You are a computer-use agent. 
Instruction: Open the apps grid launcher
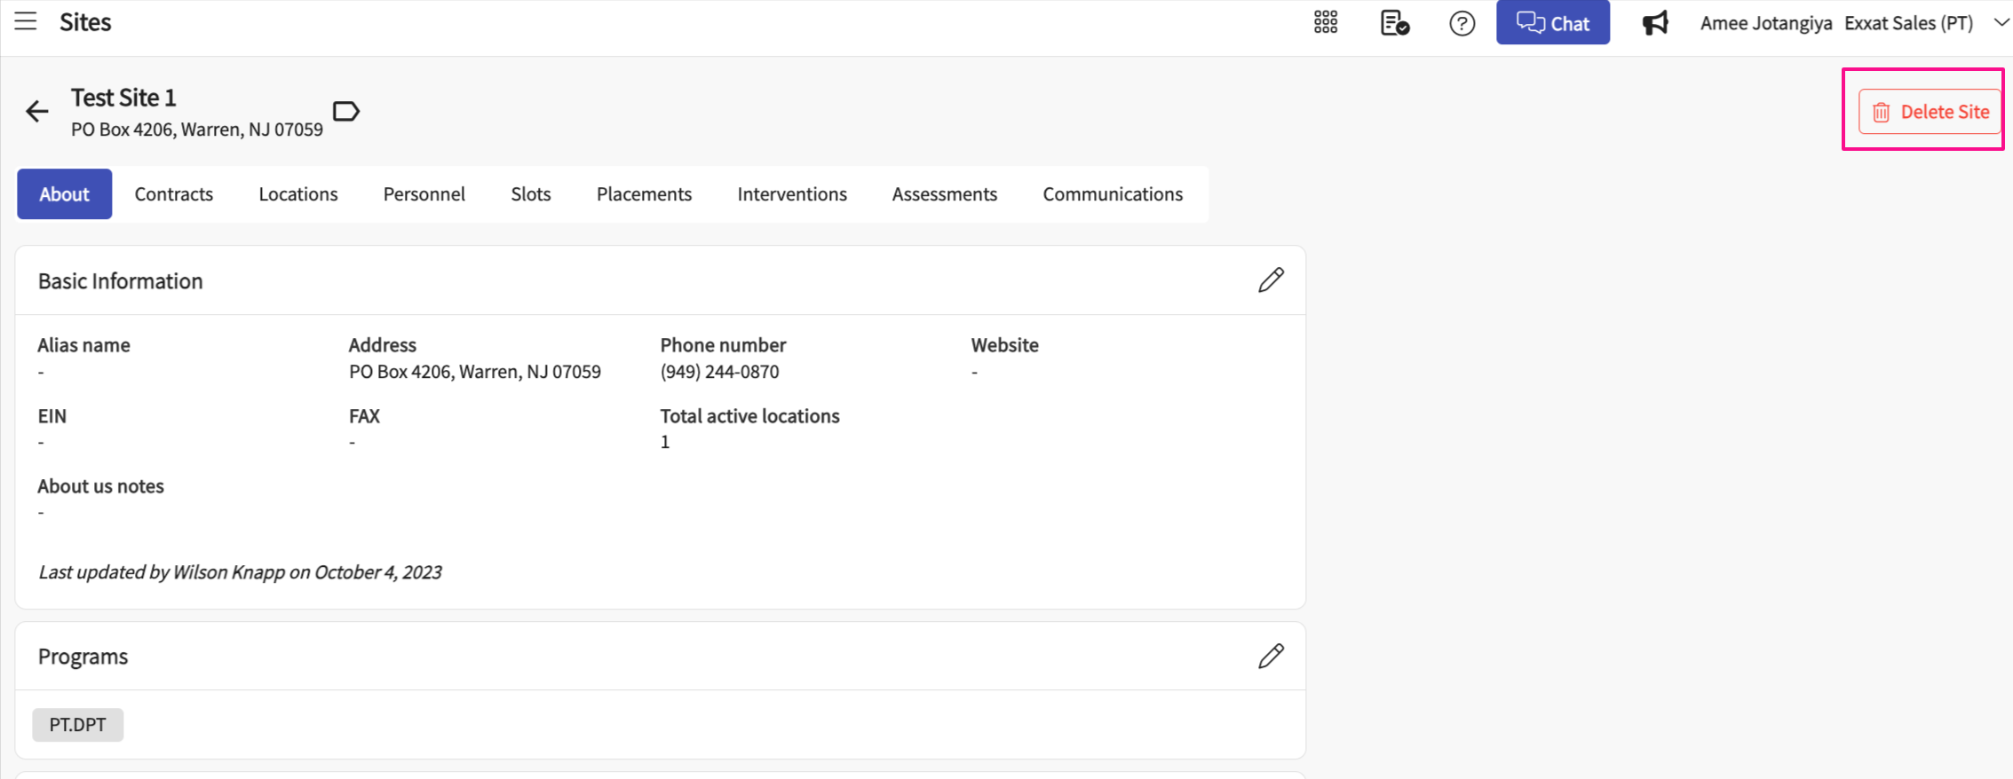pyautogui.click(x=1325, y=22)
